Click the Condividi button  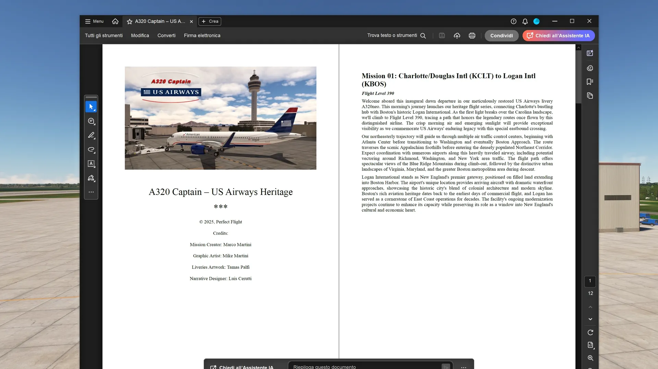coord(501,36)
